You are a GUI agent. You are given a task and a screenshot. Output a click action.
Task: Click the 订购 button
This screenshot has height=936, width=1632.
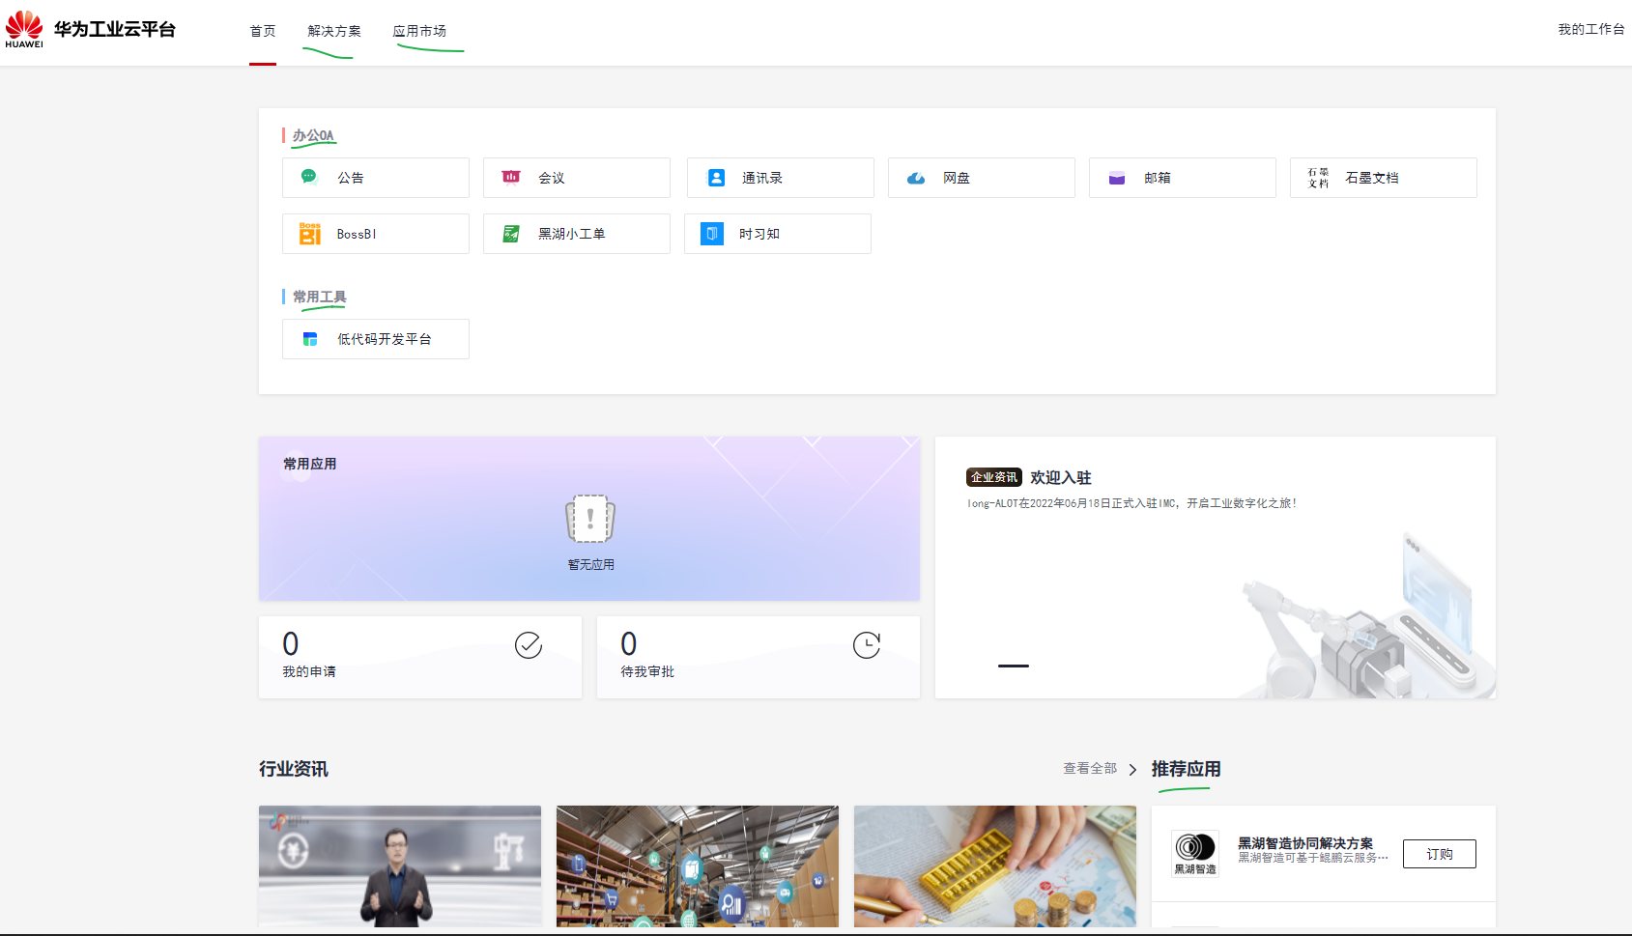pyautogui.click(x=1440, y=854)
